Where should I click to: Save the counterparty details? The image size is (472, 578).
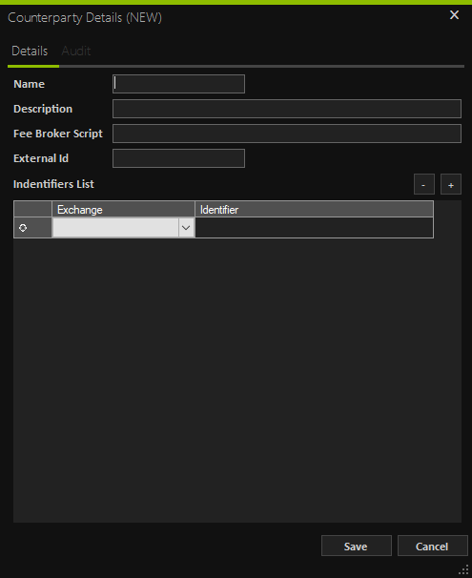coord(357,546)
